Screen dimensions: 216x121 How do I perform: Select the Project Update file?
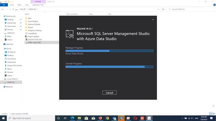(33, 36)
